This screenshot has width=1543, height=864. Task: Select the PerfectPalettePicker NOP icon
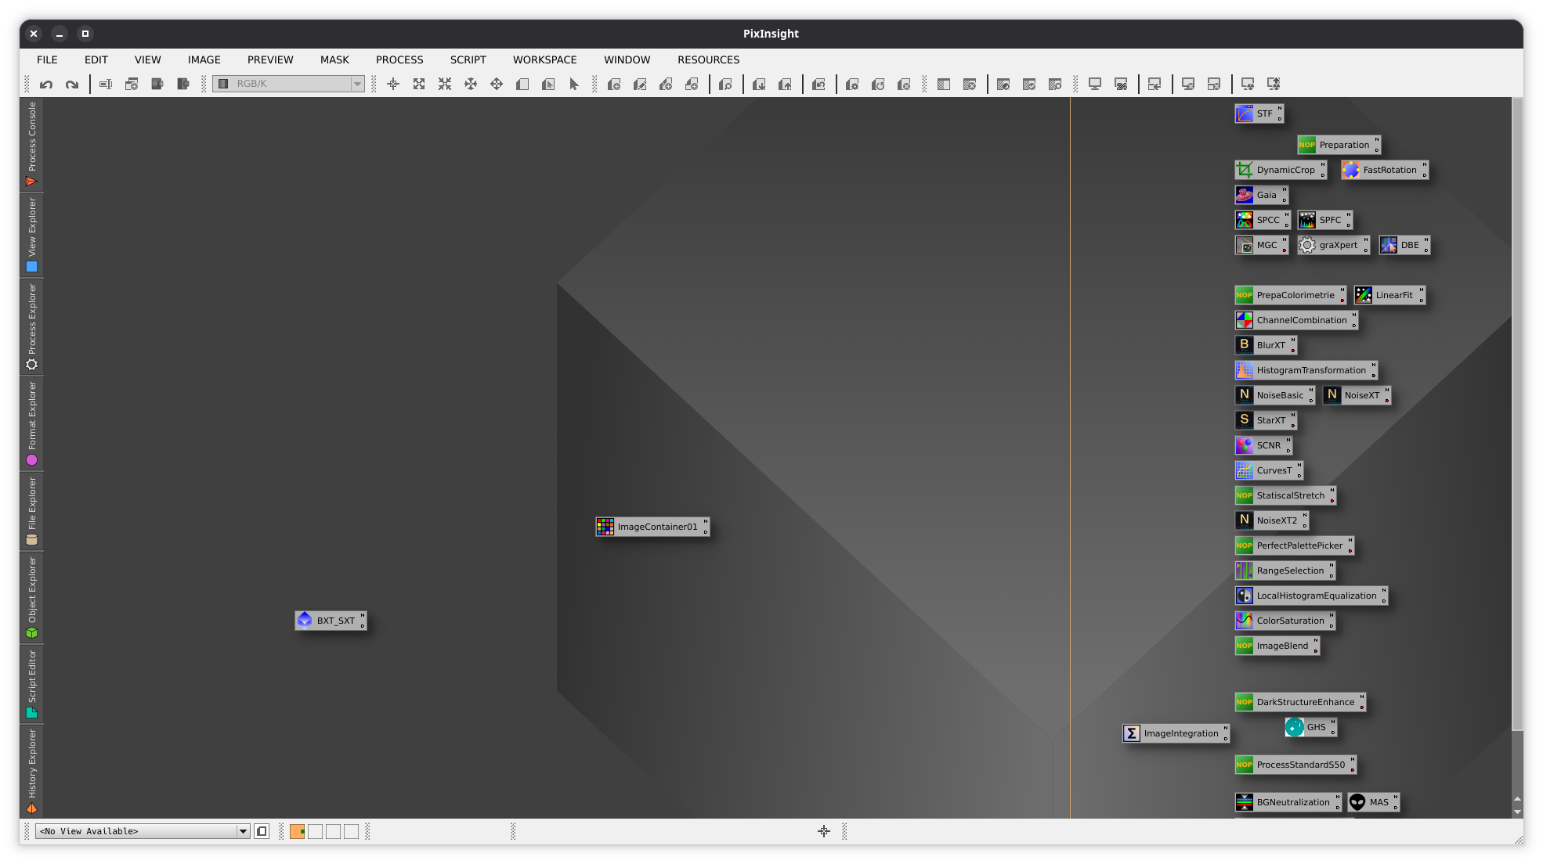(1245, 545)
